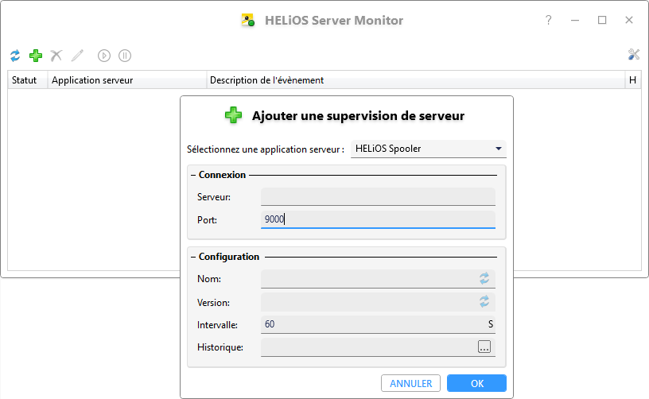The height and width of the screenshot is (399, 649).
Task: Start monitoring with the play icon
Action: tap(104, 56)
